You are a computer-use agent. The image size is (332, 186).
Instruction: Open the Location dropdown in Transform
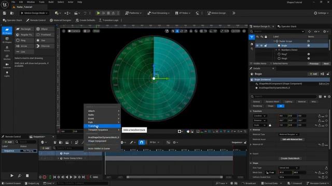pyautogui.click(x=259, y=116)
